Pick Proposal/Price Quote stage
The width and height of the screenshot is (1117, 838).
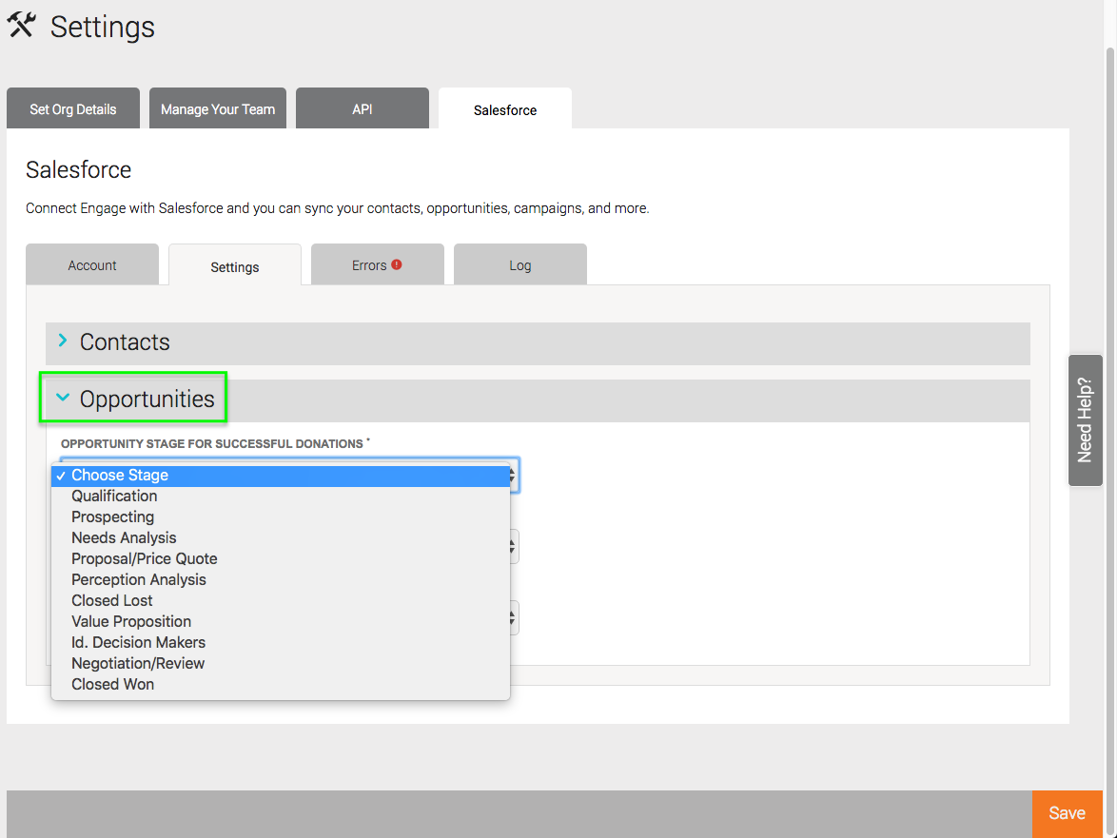281,559
